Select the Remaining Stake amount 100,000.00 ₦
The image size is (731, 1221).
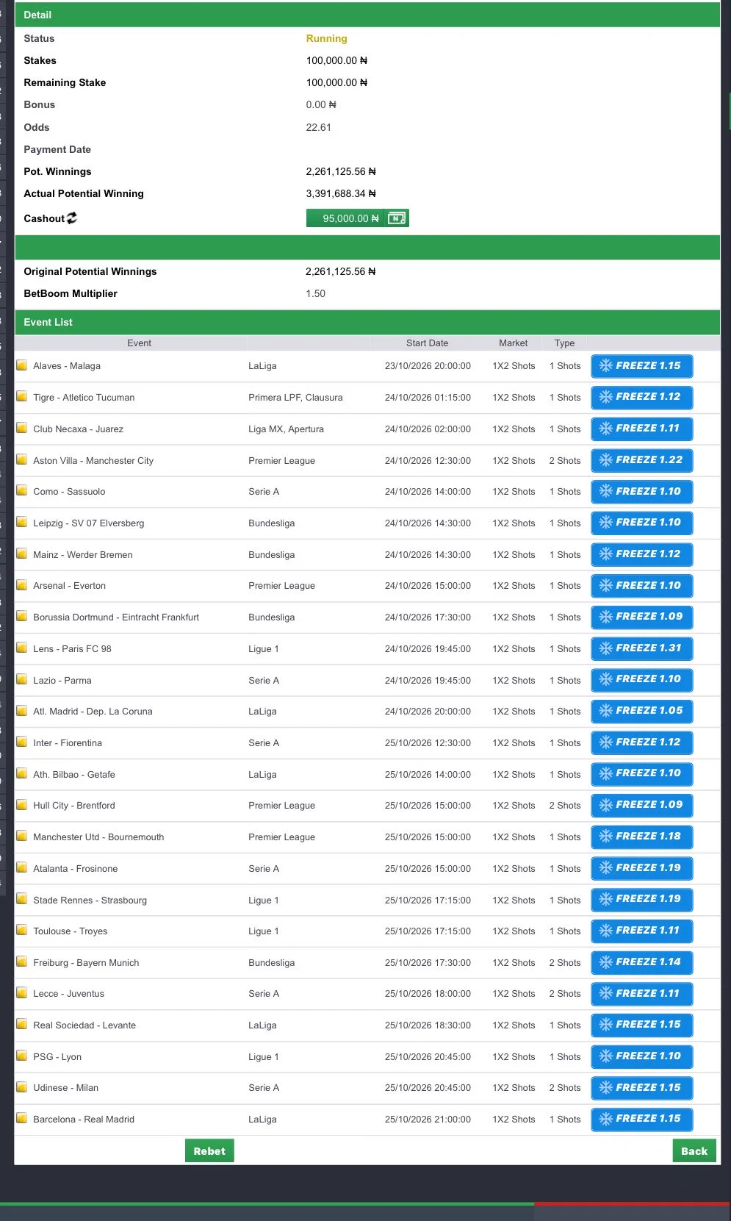[337, 82]
